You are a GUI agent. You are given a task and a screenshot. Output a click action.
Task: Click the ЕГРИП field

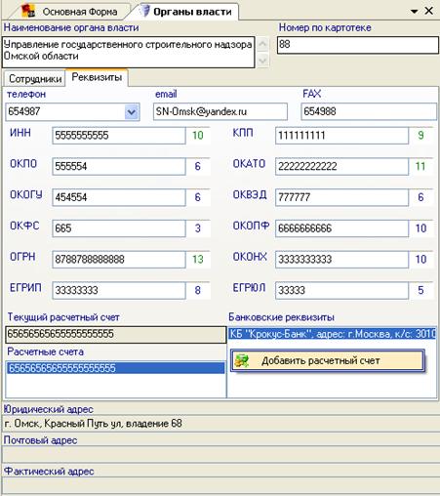(119, 290)
